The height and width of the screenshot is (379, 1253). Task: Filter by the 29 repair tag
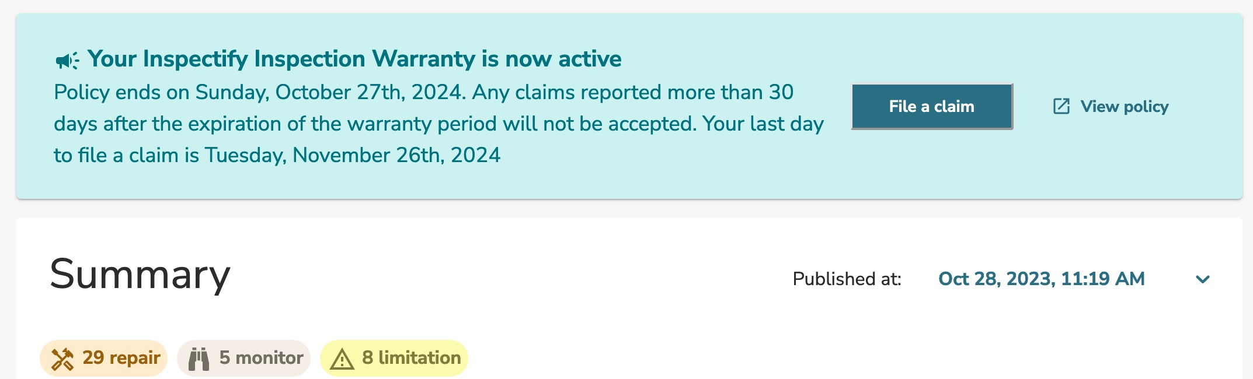coord(103,358)
